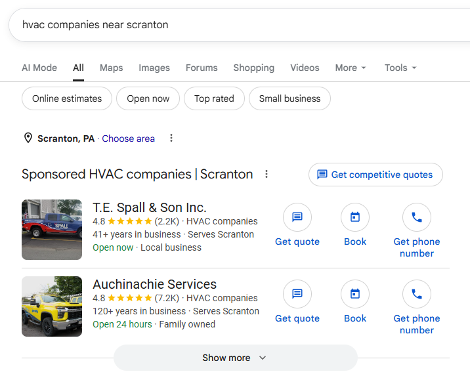This screenshot has height=378, width=470.
Task: Click the Get competitive quotes button
Action: (x=375, y=175)
